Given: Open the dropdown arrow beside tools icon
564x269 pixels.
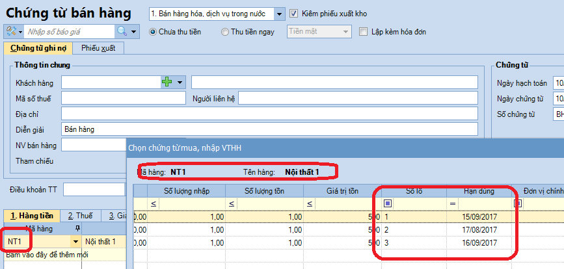Looking at the screenshot, I should (x=20, y=32).
